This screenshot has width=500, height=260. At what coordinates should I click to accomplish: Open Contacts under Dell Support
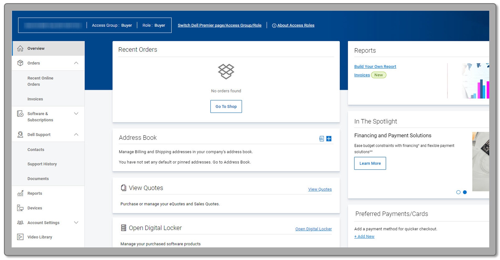click(x=36, y=149)
